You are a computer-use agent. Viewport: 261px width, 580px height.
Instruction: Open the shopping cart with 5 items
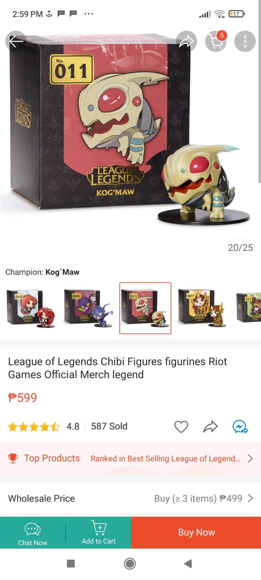pos(216,41)
